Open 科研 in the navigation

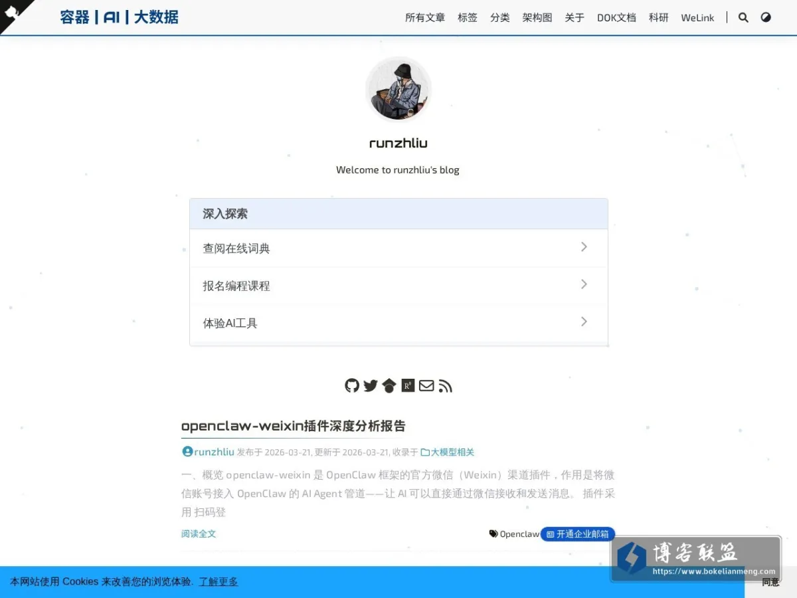[659, 17]
